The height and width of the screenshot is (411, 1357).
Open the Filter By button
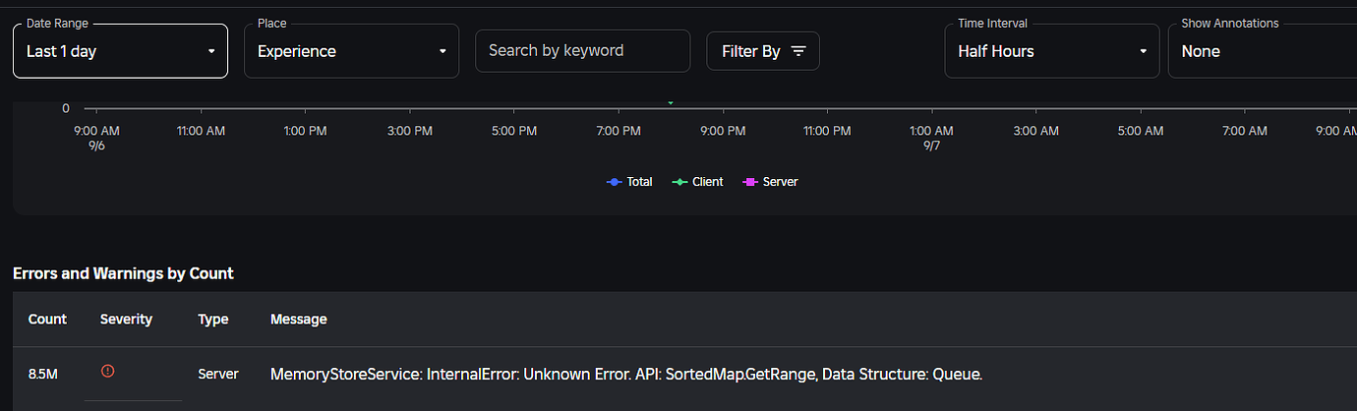(762, 51)
